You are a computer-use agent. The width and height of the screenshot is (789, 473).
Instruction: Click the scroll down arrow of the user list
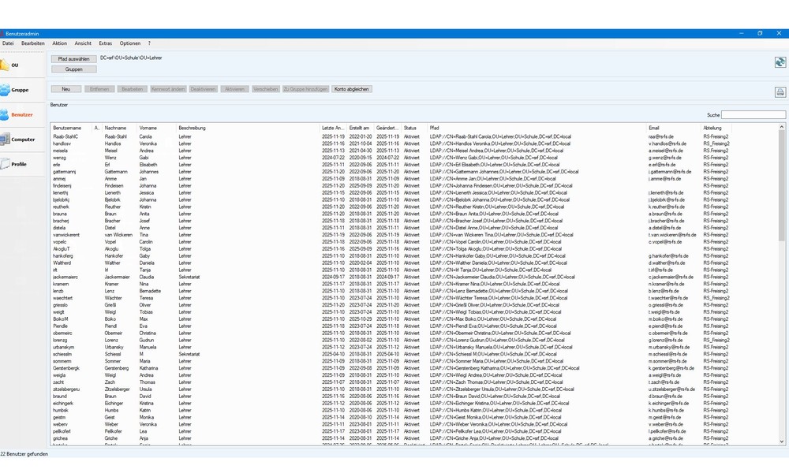782,441
